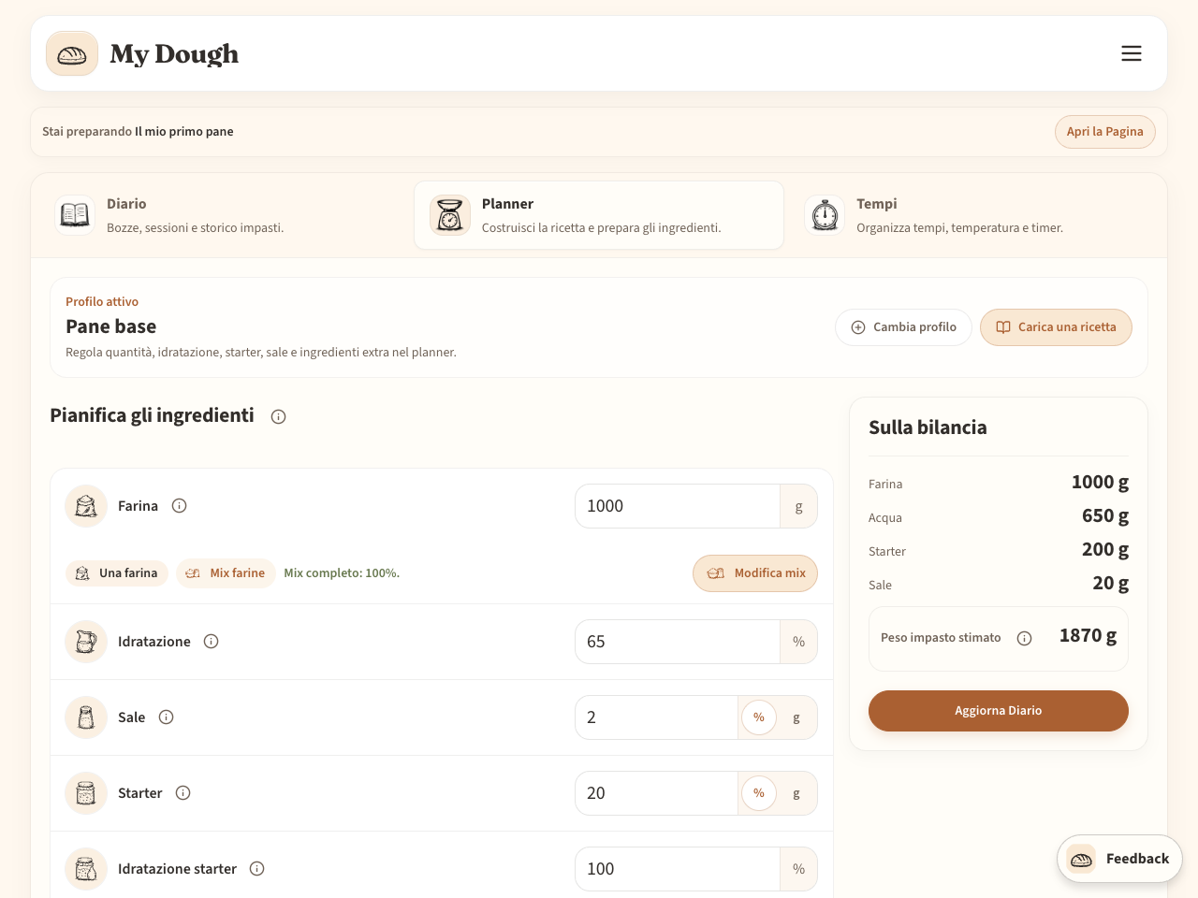Open the Feedback button
Viewport: 1198px width, 898px height.
click(1119, 859)
